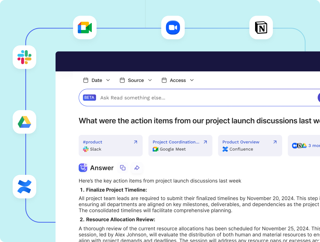Image resolution: width=320 pixels, height=242 pixels.
Task: Select the Notion icon at the top
Action: pyautogui.click(x=261, y=28)
